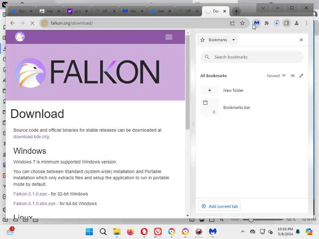Open the Extensions puzzle-piece menu
The height and width of the screenshot is (239, 319).
click(267, 23)
